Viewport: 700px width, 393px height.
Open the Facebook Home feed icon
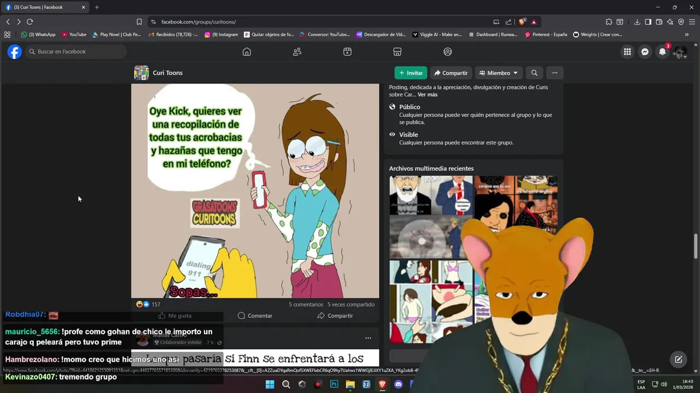coord(247,52)
